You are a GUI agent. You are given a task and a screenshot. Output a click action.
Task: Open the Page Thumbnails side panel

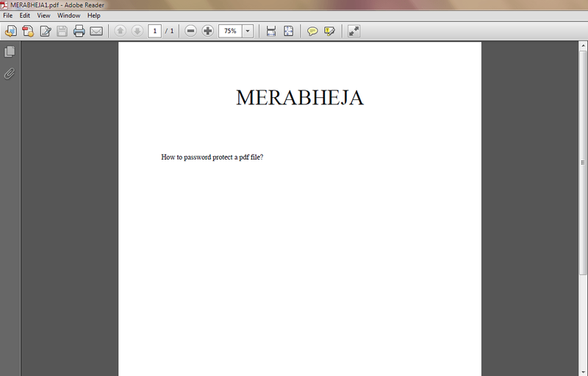pyautogui.click(x=10, y=52)
